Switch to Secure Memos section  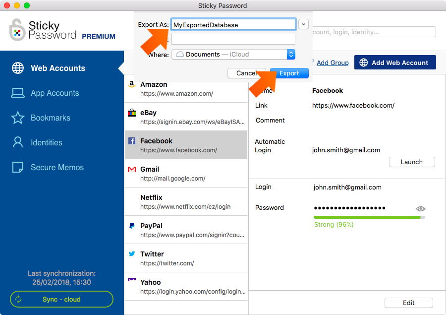[x=57, y=167]
